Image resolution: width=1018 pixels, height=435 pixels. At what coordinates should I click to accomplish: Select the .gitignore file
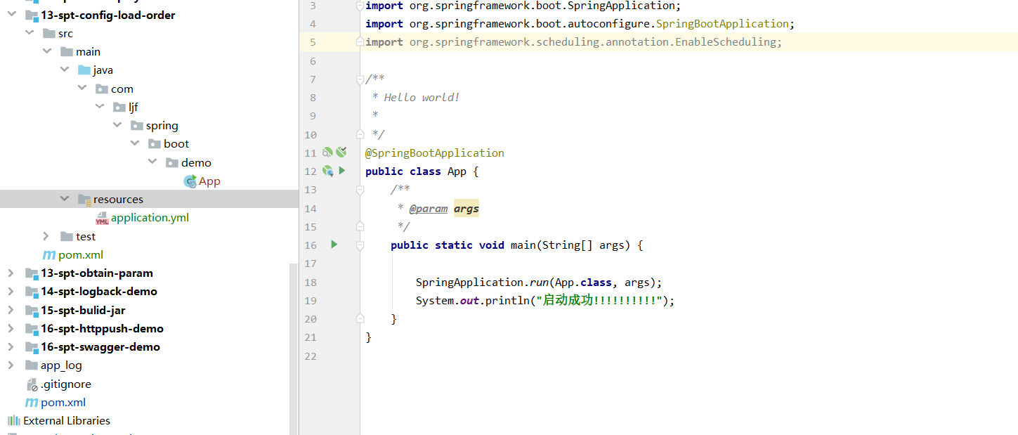[66, 384]
